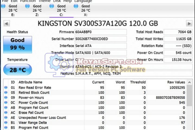Click status orb for Power-on Hours row
The height and width of the screenshot is (130, 195).
[6, 97]
